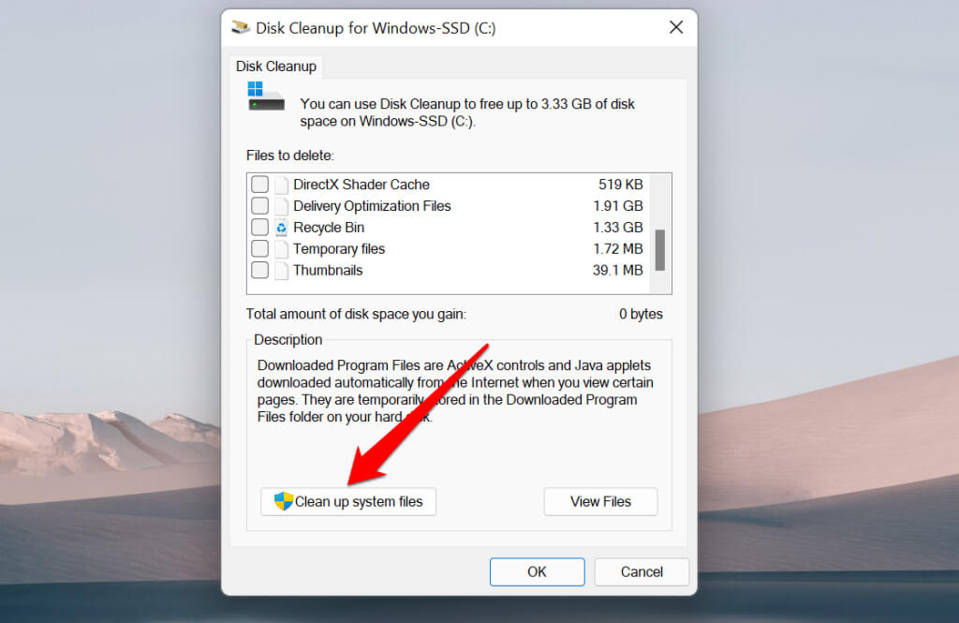Click the Cancel button
The width and height of the screenshot is (959, 623).
(642, 571)
